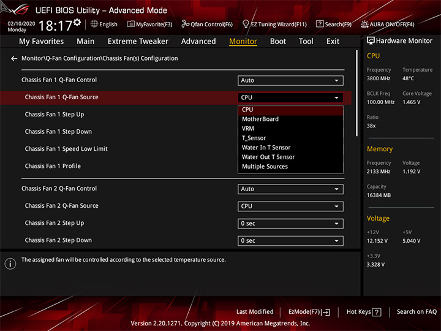Collapse the Chassis Fan 1 Q-Fan Source dropdown
Image resolution: width=441 pixels, height=331 pixels.
click(290, 97)
